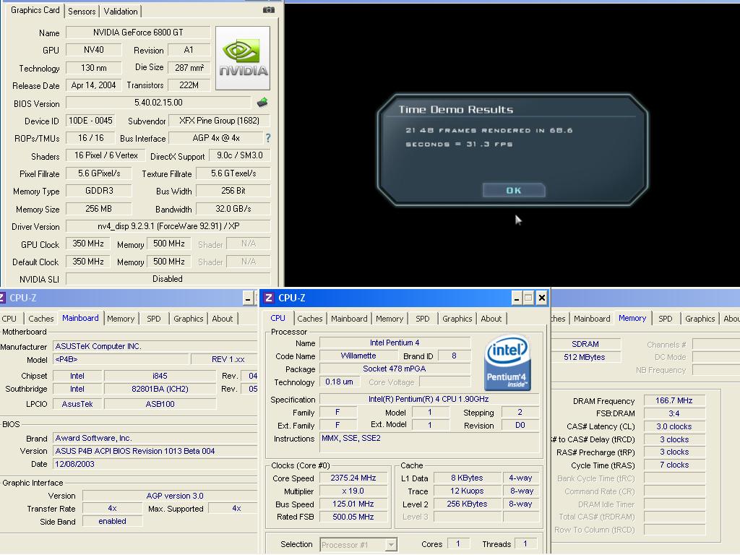Select Memory tab in right CPU-Z window

pos(632,318)
